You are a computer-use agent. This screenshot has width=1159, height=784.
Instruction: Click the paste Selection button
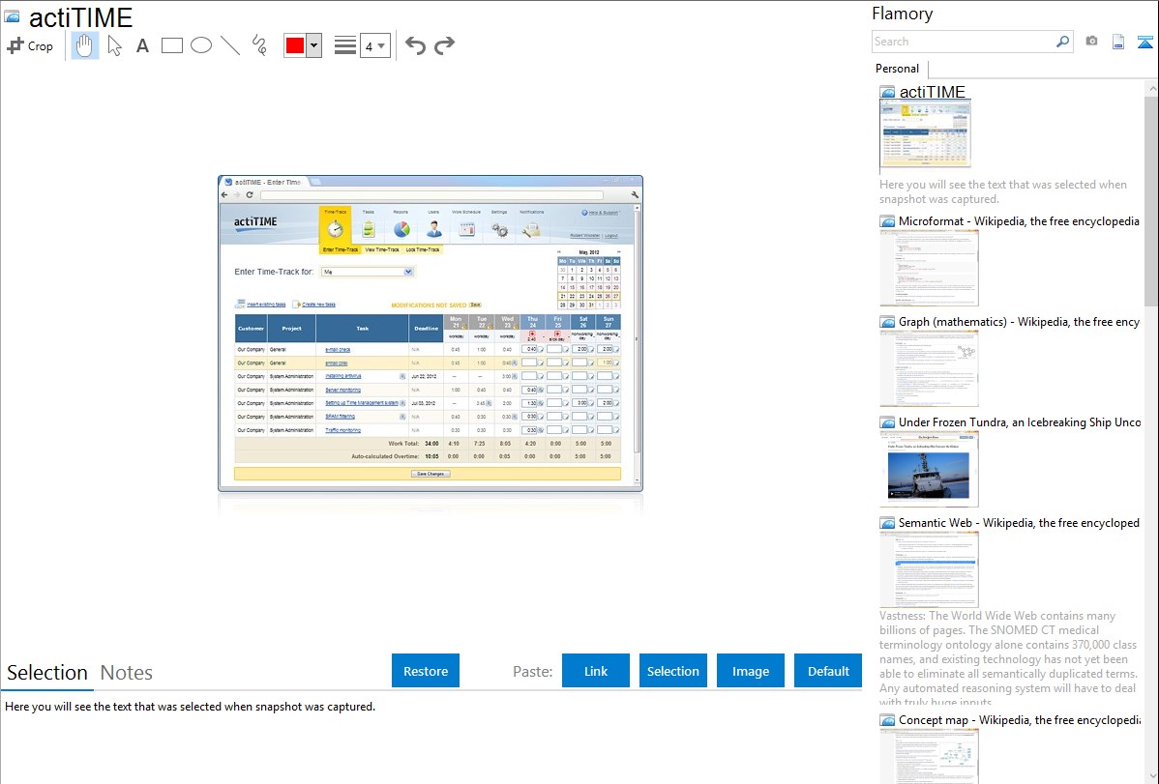pos(673,671)
